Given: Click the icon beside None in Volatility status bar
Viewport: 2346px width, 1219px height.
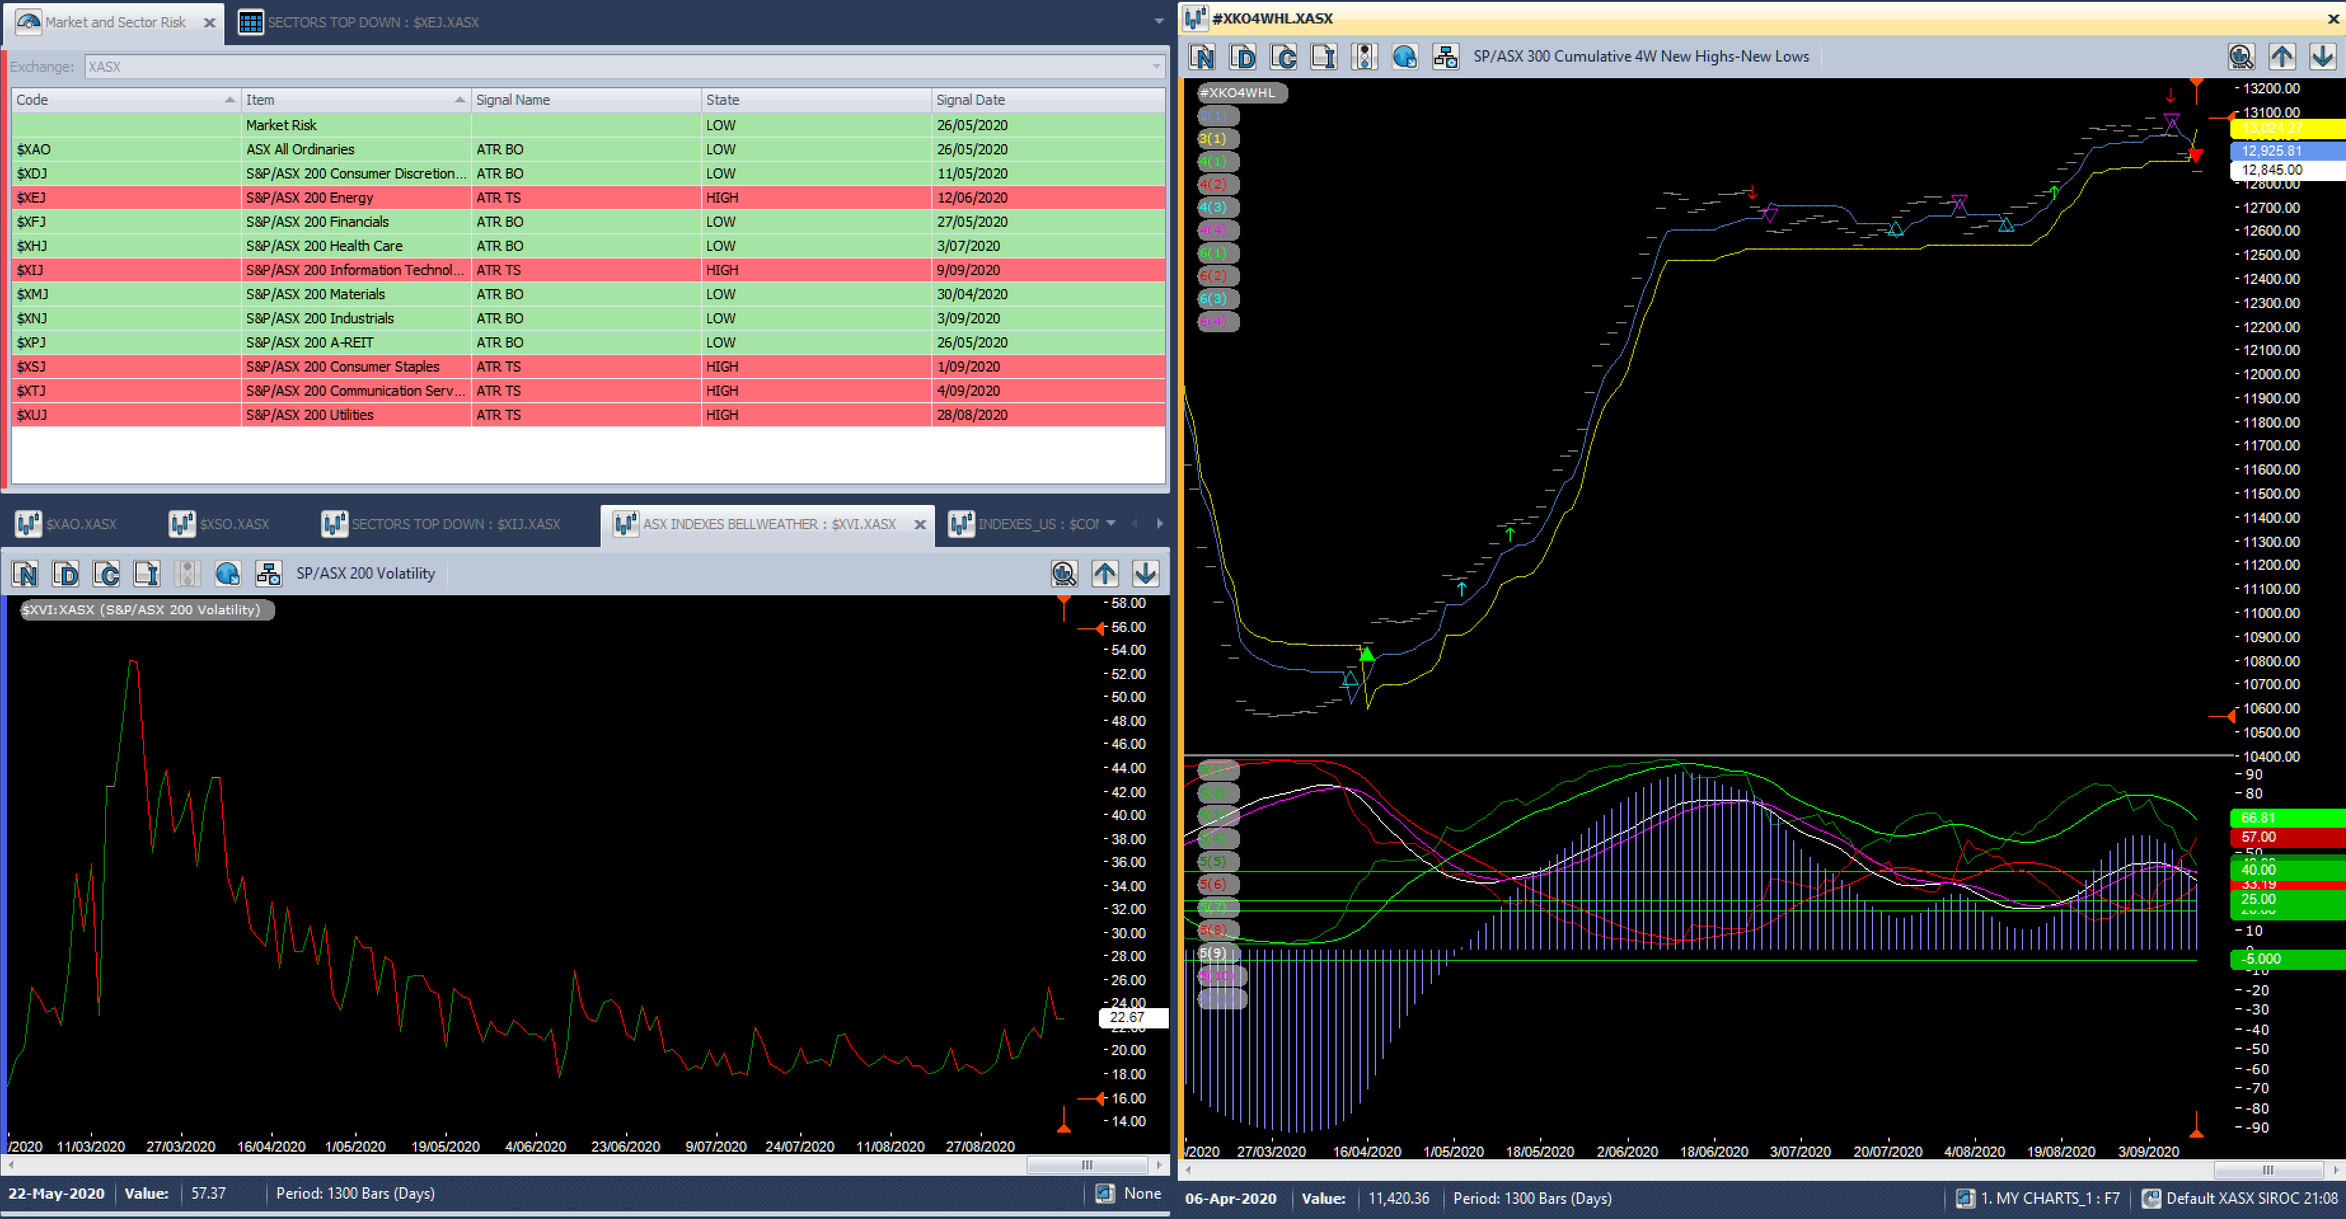Looking at the screenshot, I should tap(1105, 1194).
